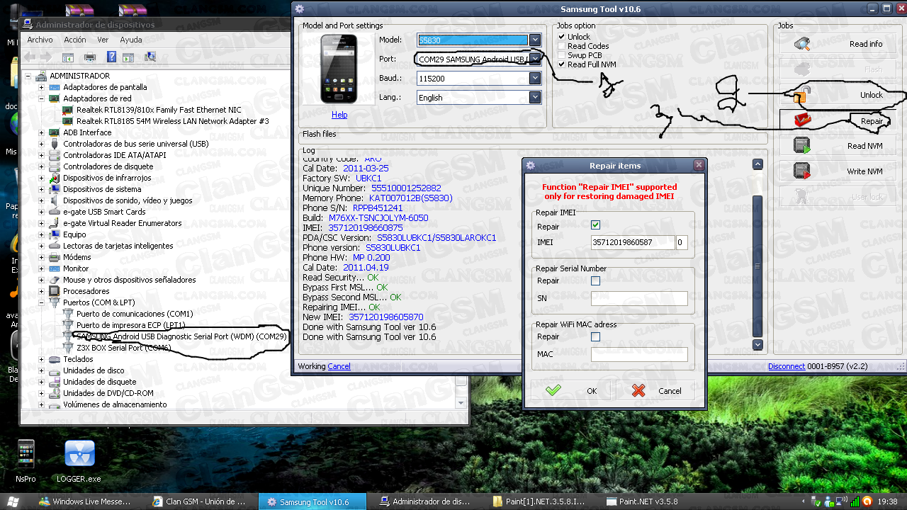Switch to Paint.NET v3.5.8 taskbar item
The image size is (907, 510).
(654, 501)
